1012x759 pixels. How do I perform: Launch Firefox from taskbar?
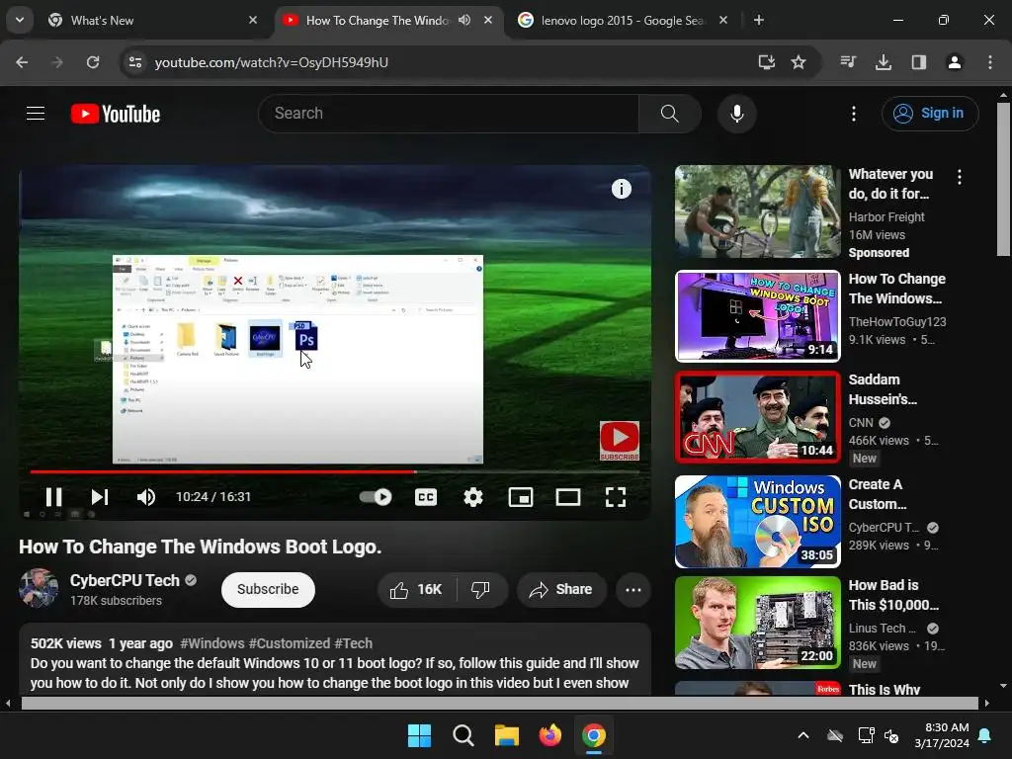point(549,735)
